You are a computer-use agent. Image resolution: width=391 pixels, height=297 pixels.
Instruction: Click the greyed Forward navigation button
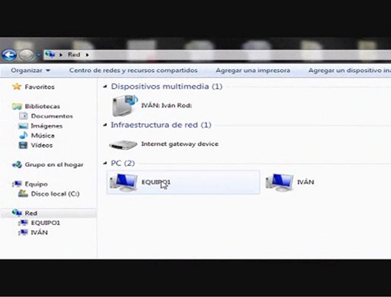[x=26, y=55]
